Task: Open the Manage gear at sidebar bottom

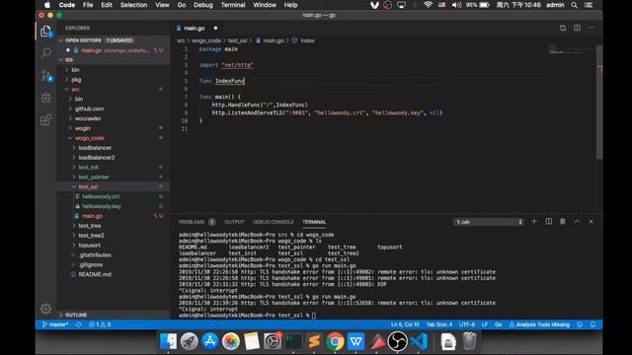Action: 46,309
